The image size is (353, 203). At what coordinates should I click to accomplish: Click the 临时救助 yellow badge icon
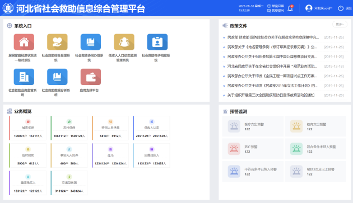click(28, 149)
